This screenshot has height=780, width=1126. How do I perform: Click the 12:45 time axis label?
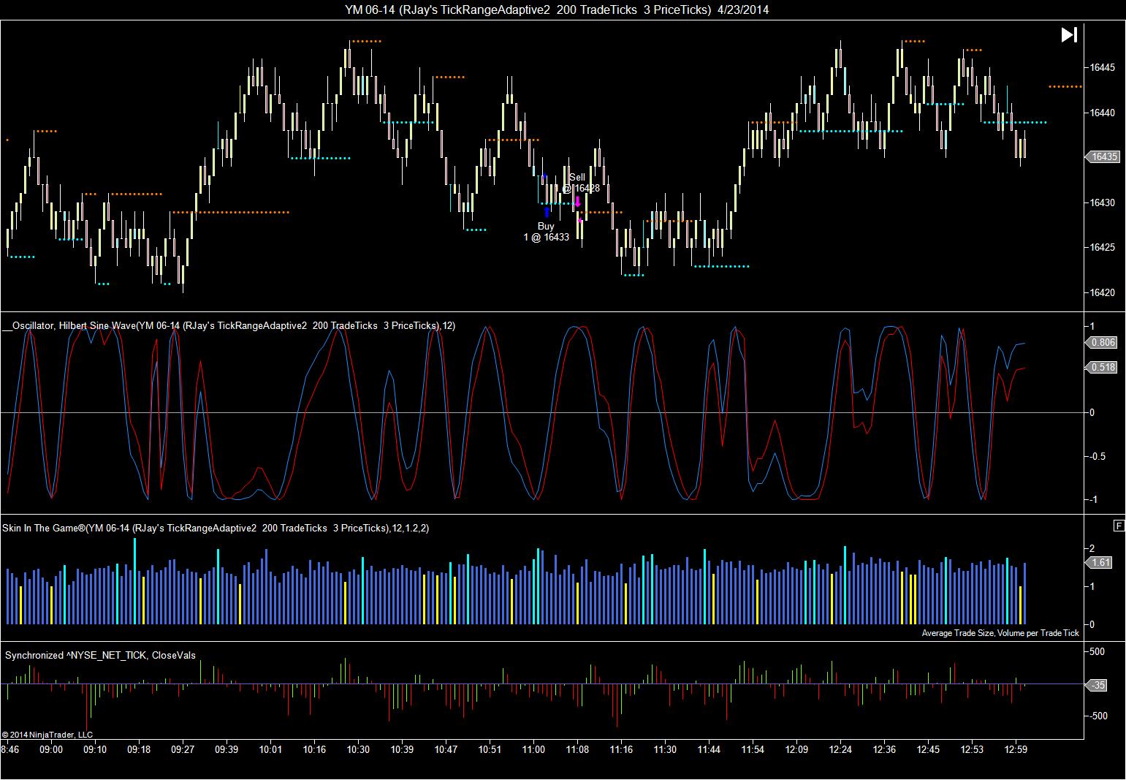tap(928, 749)
